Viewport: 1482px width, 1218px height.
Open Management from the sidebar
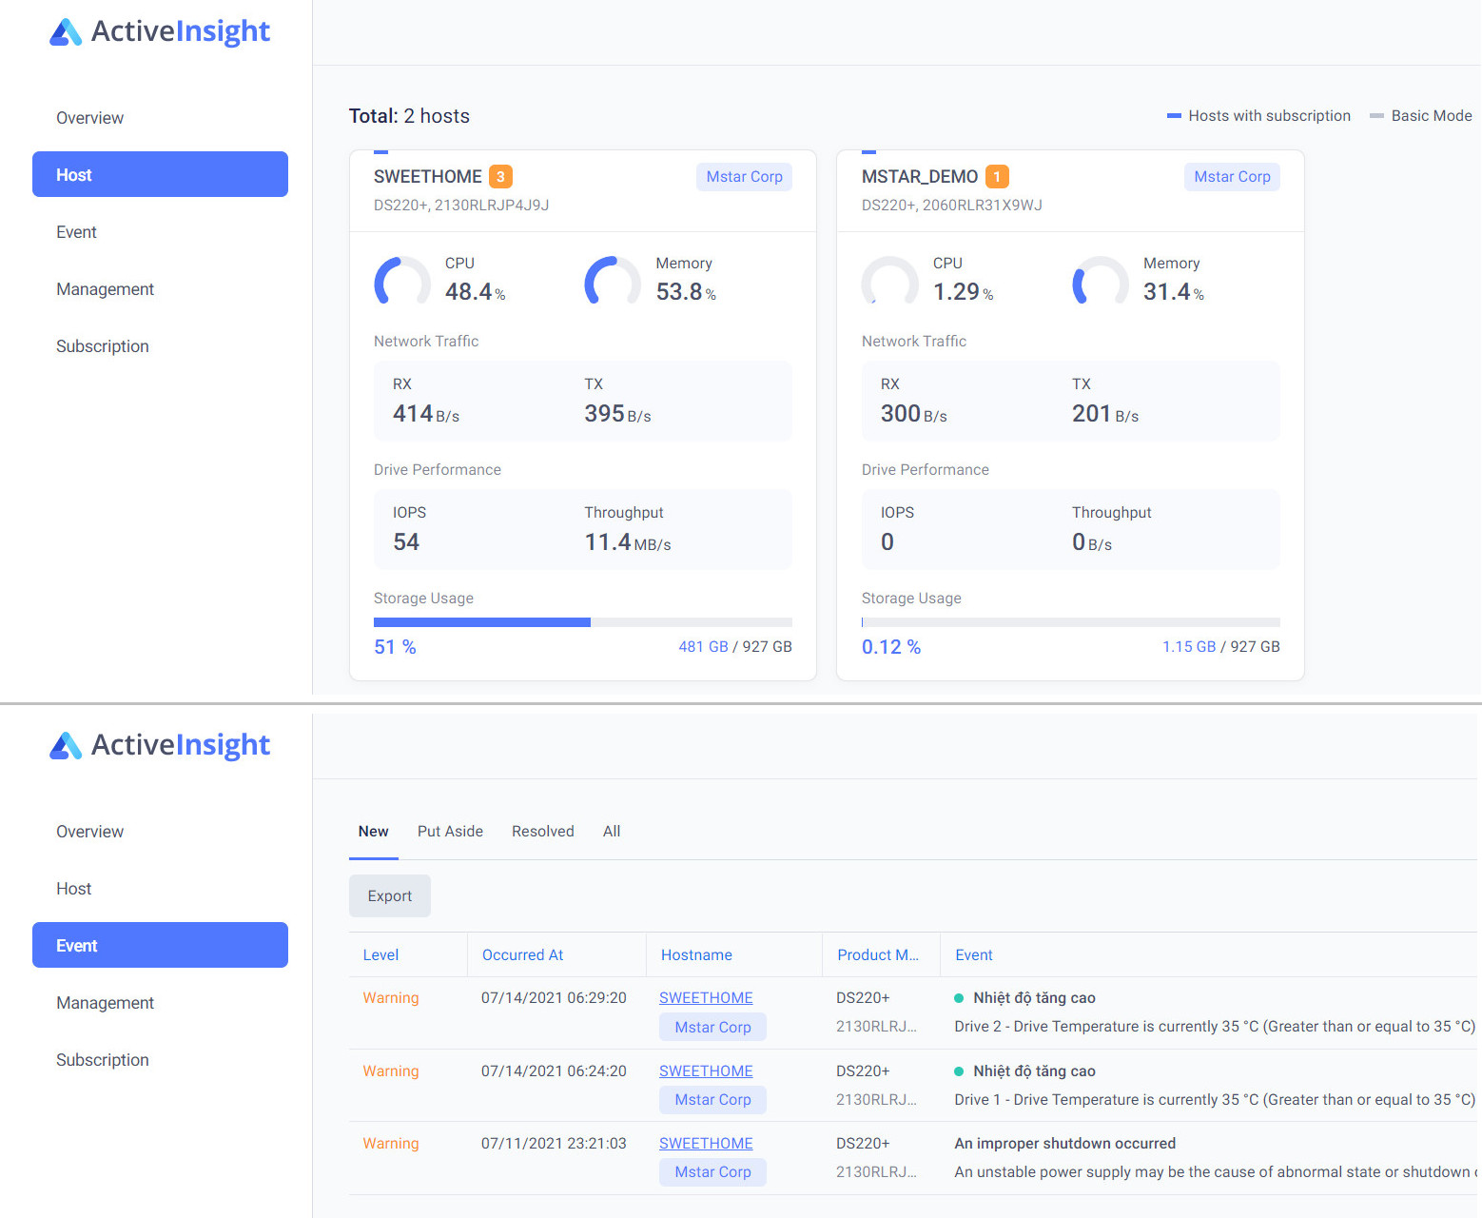pos(105,288)
